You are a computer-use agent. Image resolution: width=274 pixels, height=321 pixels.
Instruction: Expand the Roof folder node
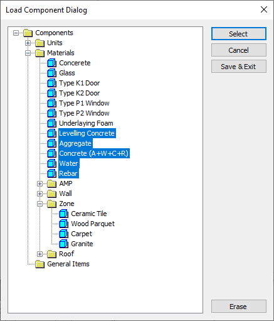click(x=40, y=254)
